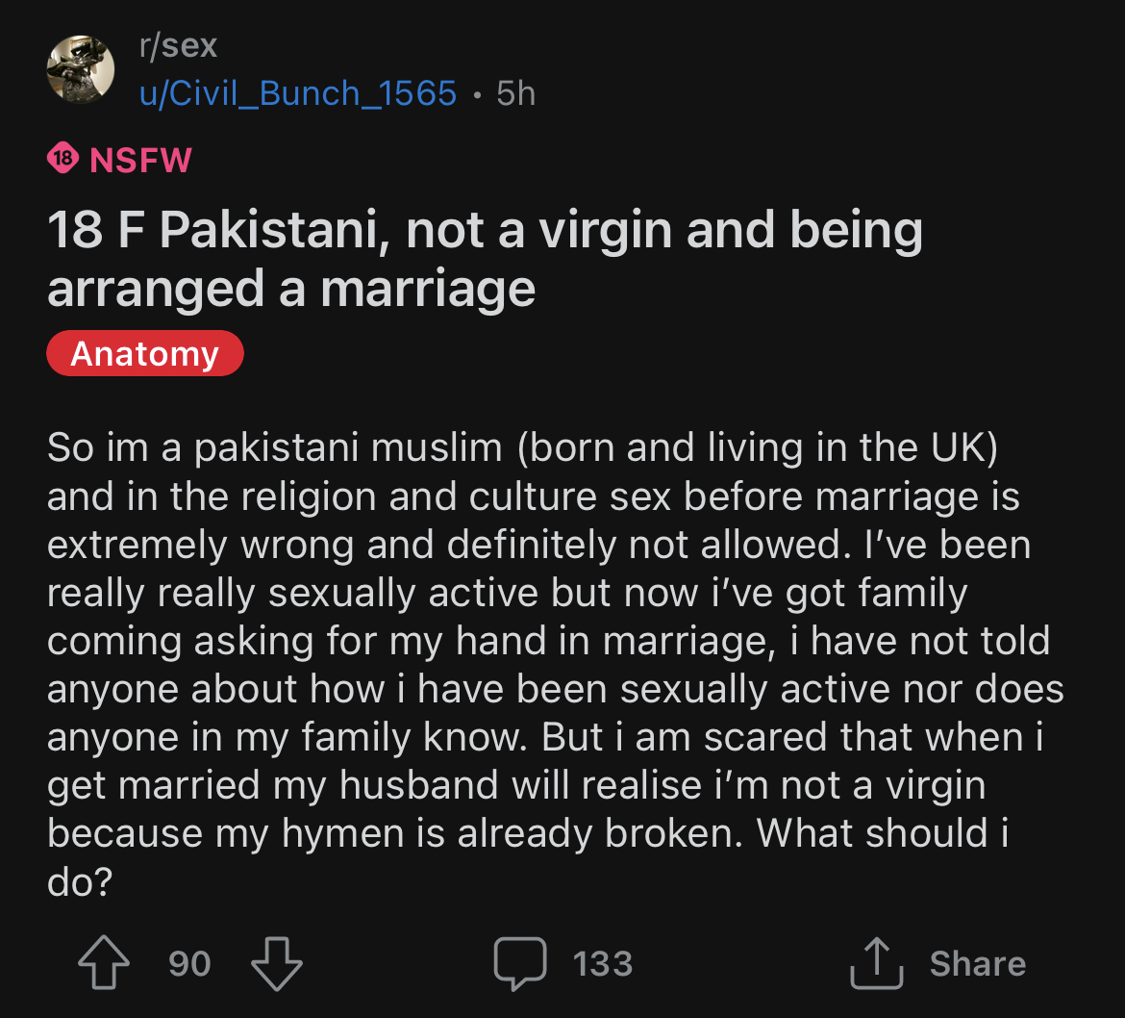Image resolution: width=1125 pixels, height=1018 pixels.
Task: Upvote the post
Action: click(104, 963)
